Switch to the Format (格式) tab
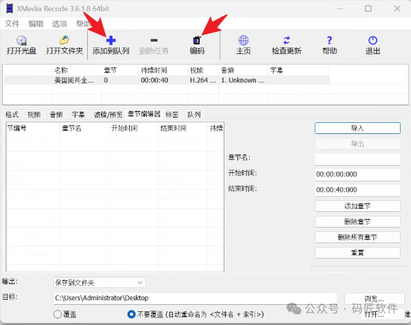 pos(12,114)
